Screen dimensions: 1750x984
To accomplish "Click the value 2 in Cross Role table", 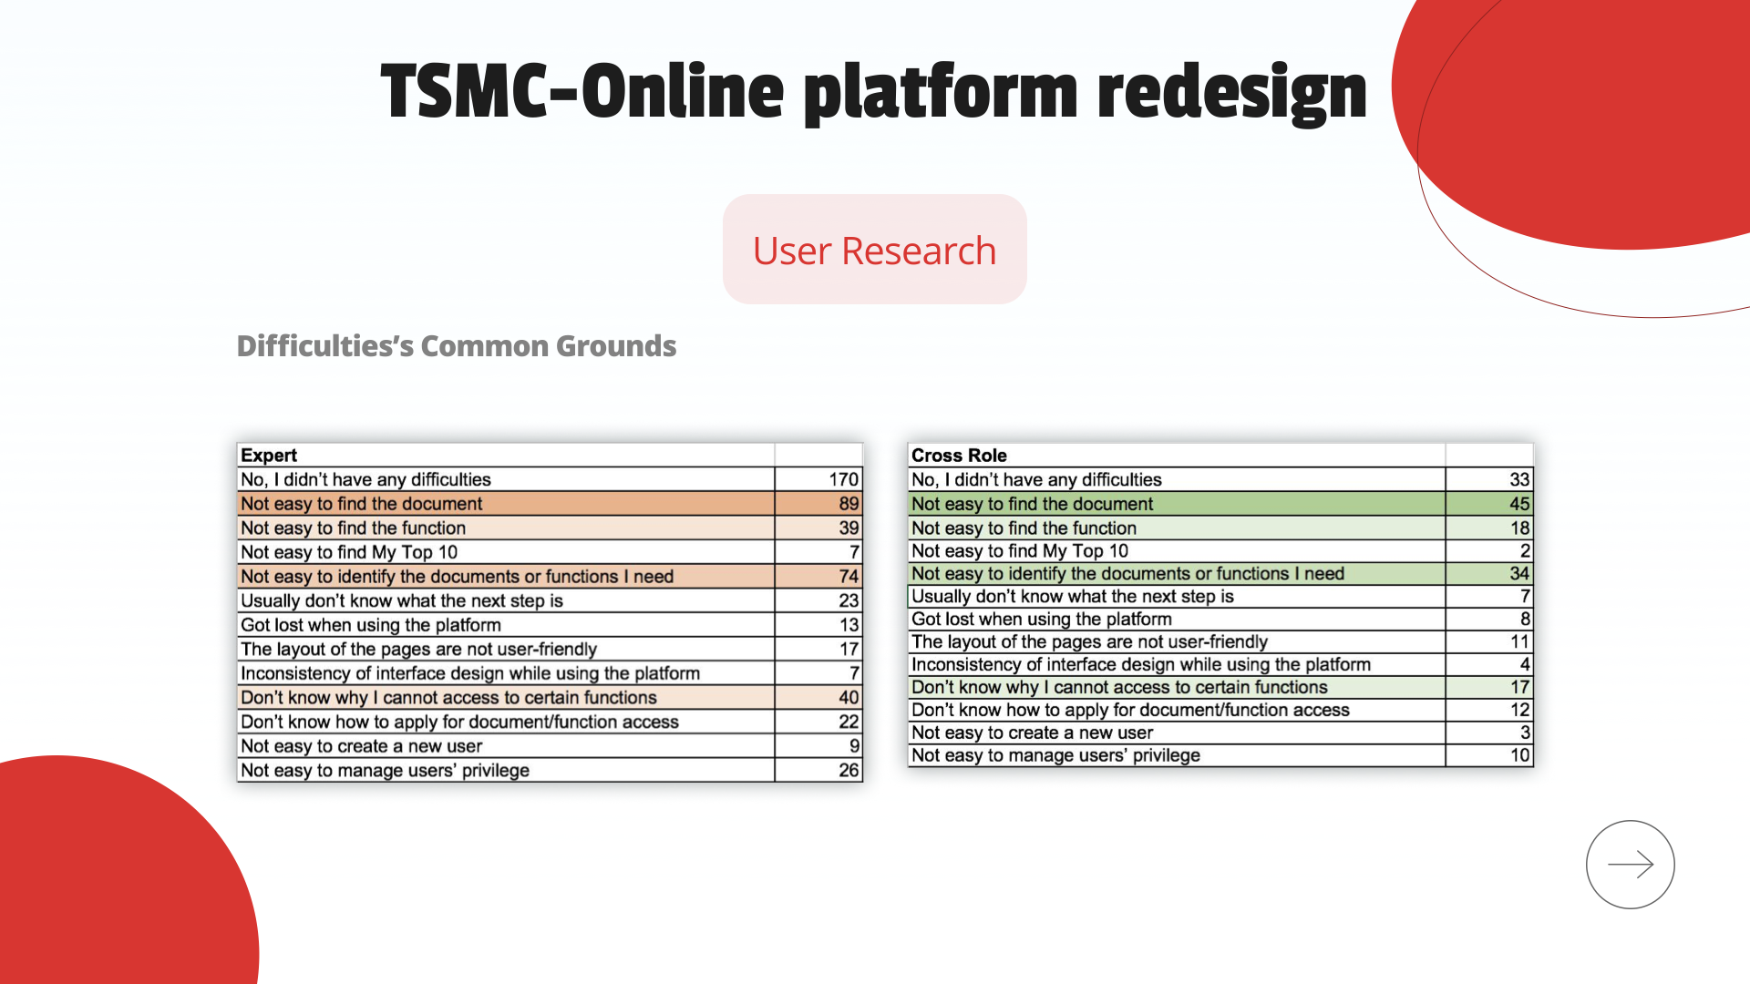I will pos(1525,550).
